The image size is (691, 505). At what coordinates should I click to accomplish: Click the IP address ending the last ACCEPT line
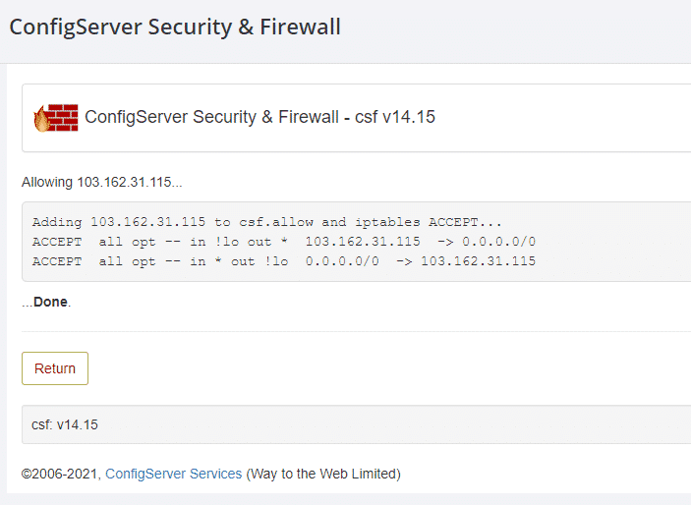(478, 261)
